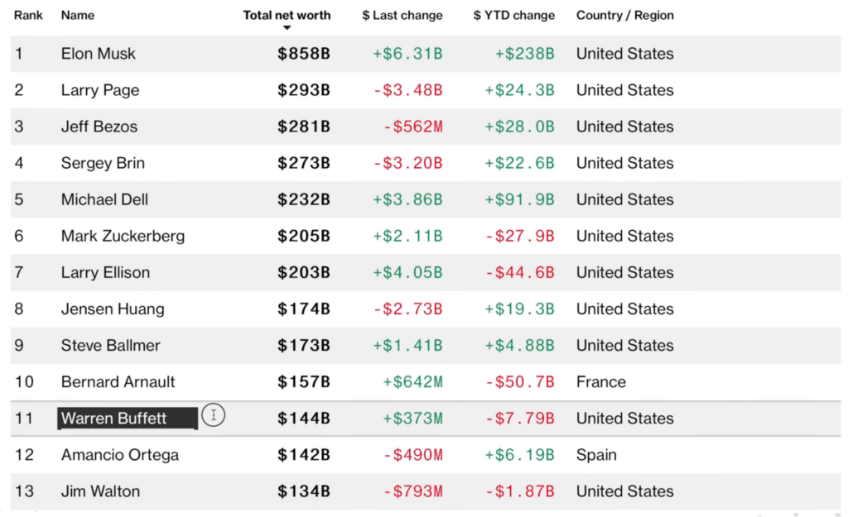848x517 pixels.
Task: Select the highlighted Warren Buffett name
Action: [128, 418]
